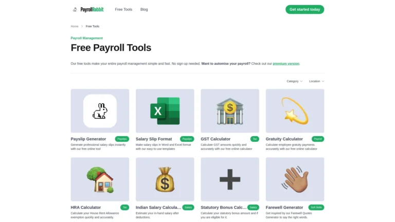Click the Soft Skills tag badge
The image size is (395, 222).
[316, 208]
